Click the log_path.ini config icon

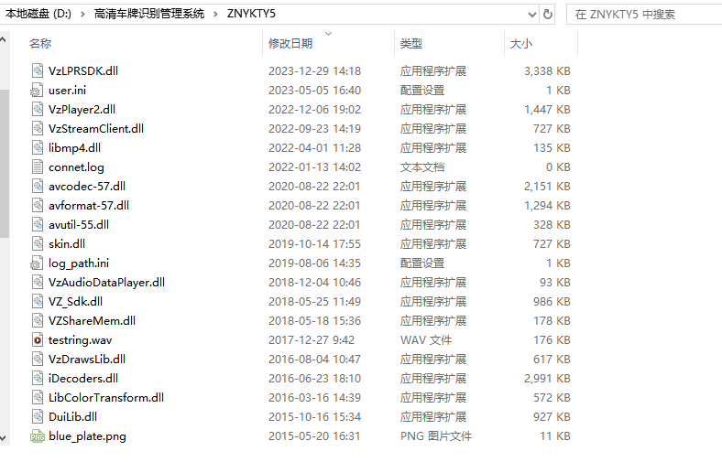click(37, 263)
